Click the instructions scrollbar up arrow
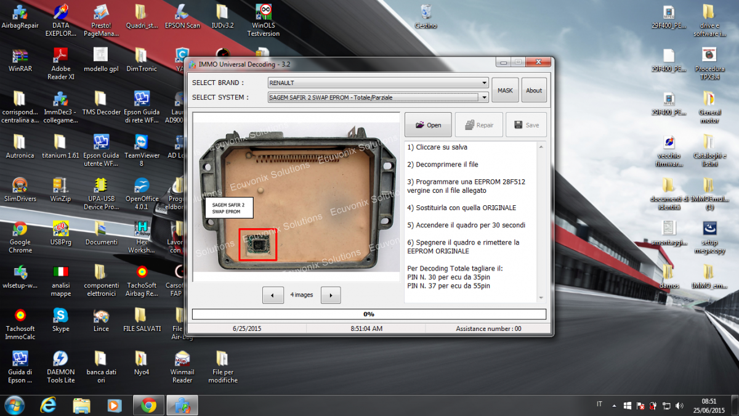This screenshot has height=416, width=739. (541, 147)
